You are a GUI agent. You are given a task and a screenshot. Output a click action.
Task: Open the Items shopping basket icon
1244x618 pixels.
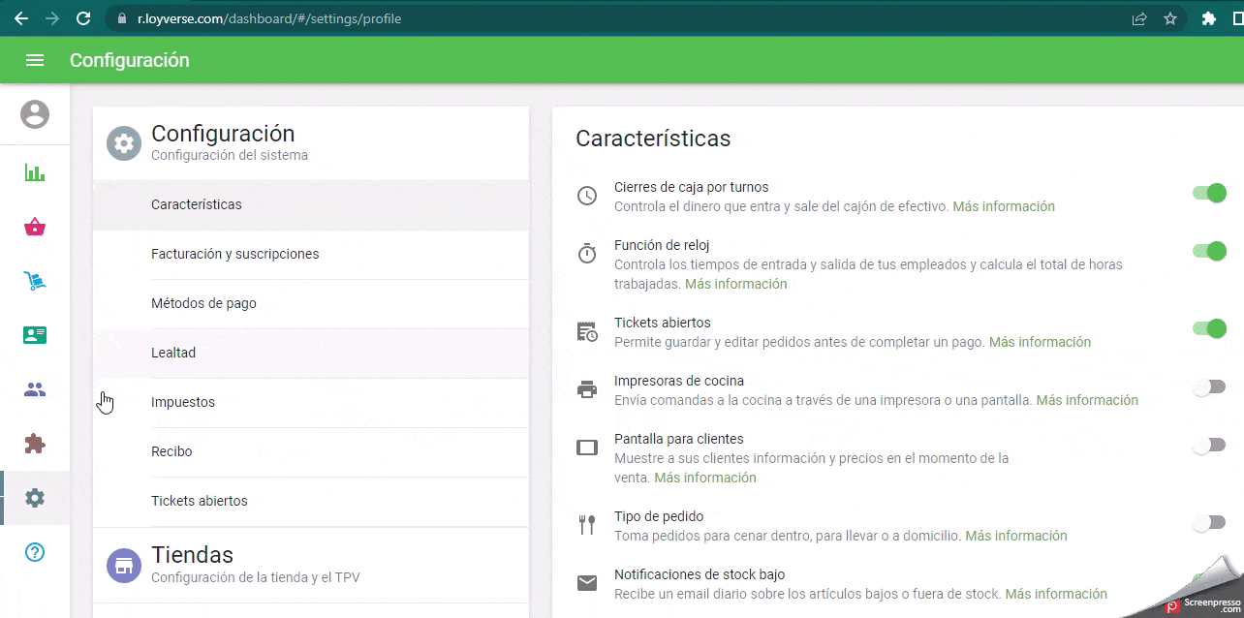point(35,228)
